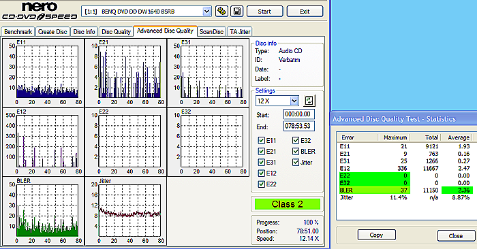Click the End time input field
Screen dimensions: 477x249
point(298,126)
